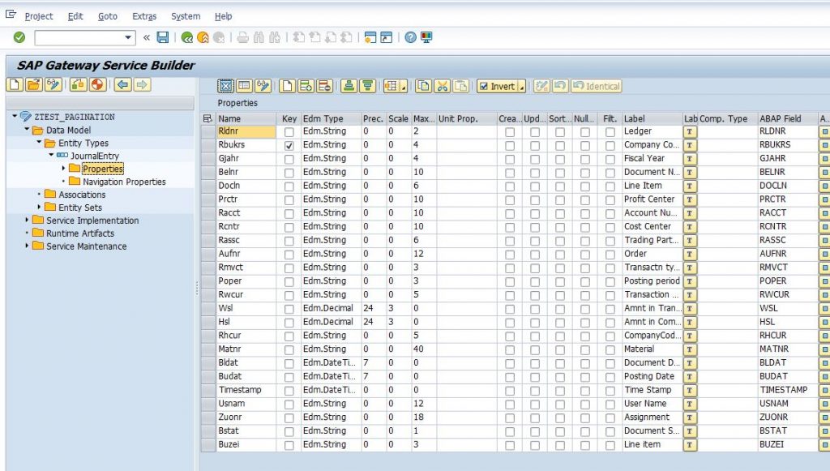Create a new project with the blank page icon

(15, 84)
